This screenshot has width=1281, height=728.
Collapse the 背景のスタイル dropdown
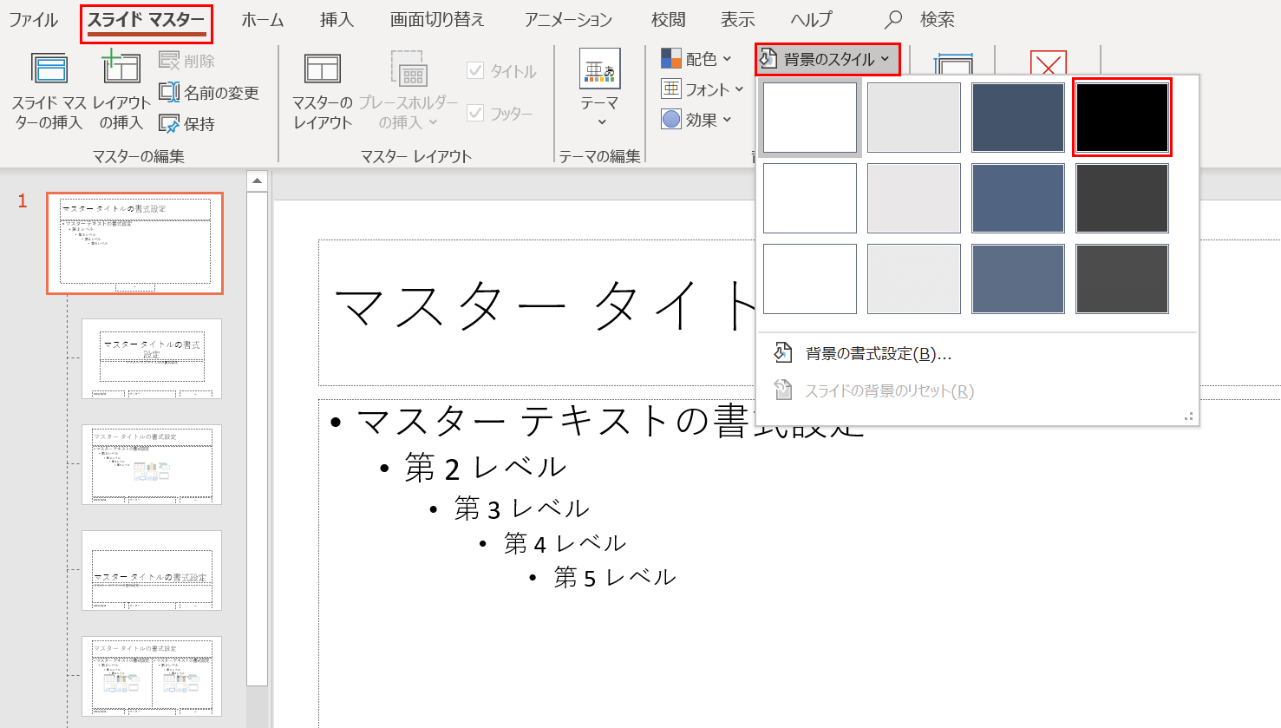[827, 59]
